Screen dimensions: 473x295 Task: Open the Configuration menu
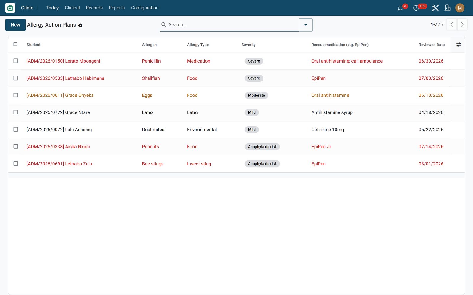145,8
